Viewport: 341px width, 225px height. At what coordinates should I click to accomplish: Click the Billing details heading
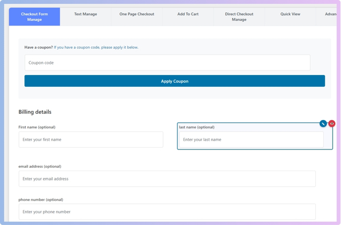pyautogui.click(x=35, y=112)
